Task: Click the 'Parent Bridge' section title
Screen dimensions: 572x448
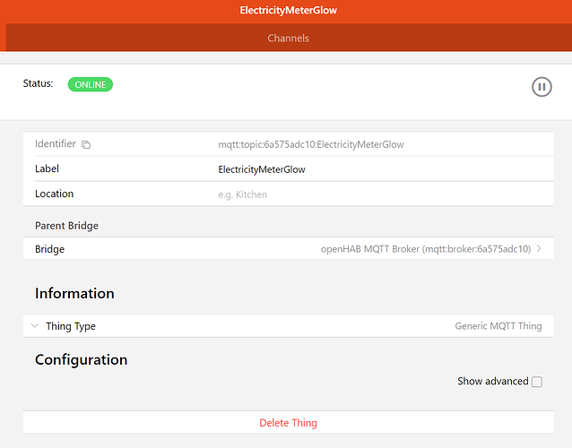Action: click(x=66, y=226)
